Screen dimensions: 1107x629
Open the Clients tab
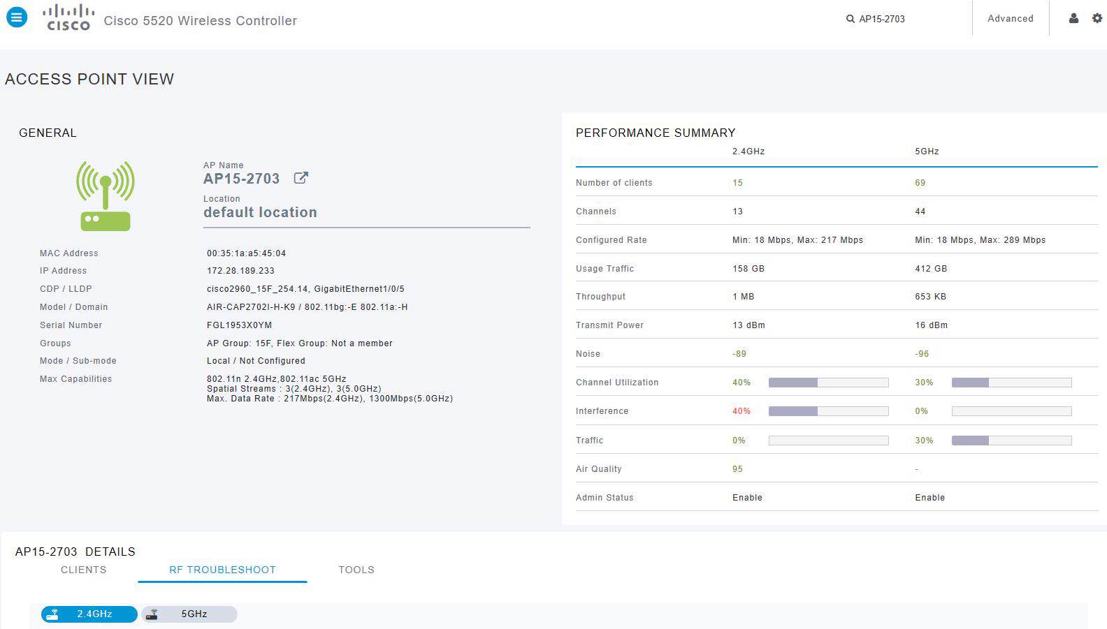click(84, 570)
